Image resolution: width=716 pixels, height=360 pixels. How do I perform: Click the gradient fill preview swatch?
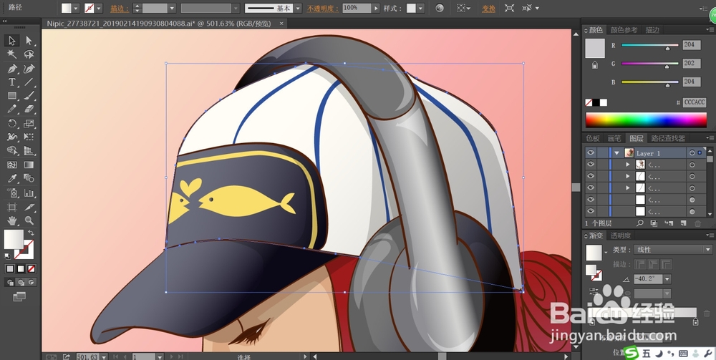click(x=594, y=253)
